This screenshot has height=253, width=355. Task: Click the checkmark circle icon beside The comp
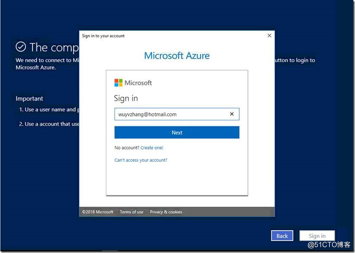21,47
